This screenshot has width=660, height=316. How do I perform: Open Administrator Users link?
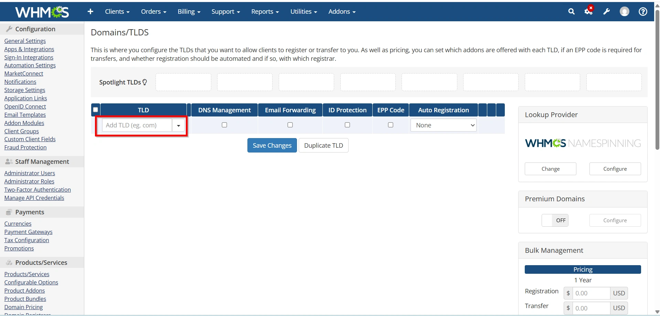(30, 173)
